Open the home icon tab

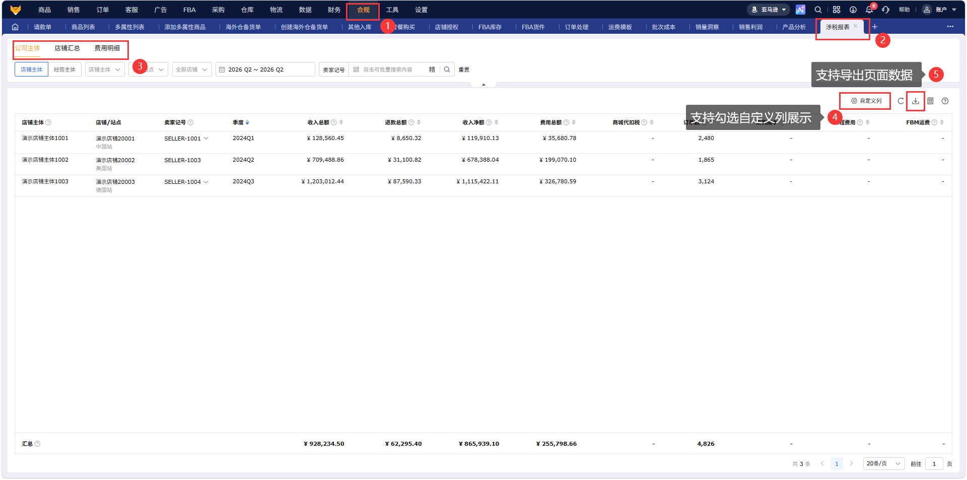pos(15,27)
